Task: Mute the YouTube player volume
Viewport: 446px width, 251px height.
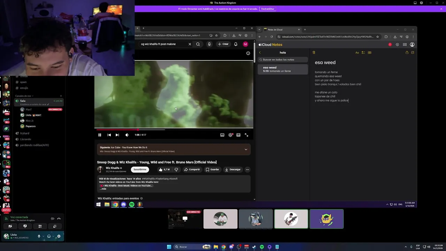Action: click(127, 135)
